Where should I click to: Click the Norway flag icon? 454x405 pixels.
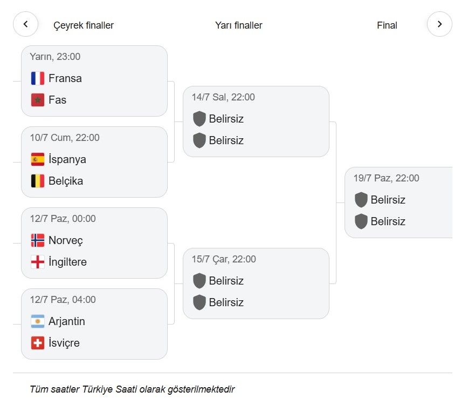point(38,240)
